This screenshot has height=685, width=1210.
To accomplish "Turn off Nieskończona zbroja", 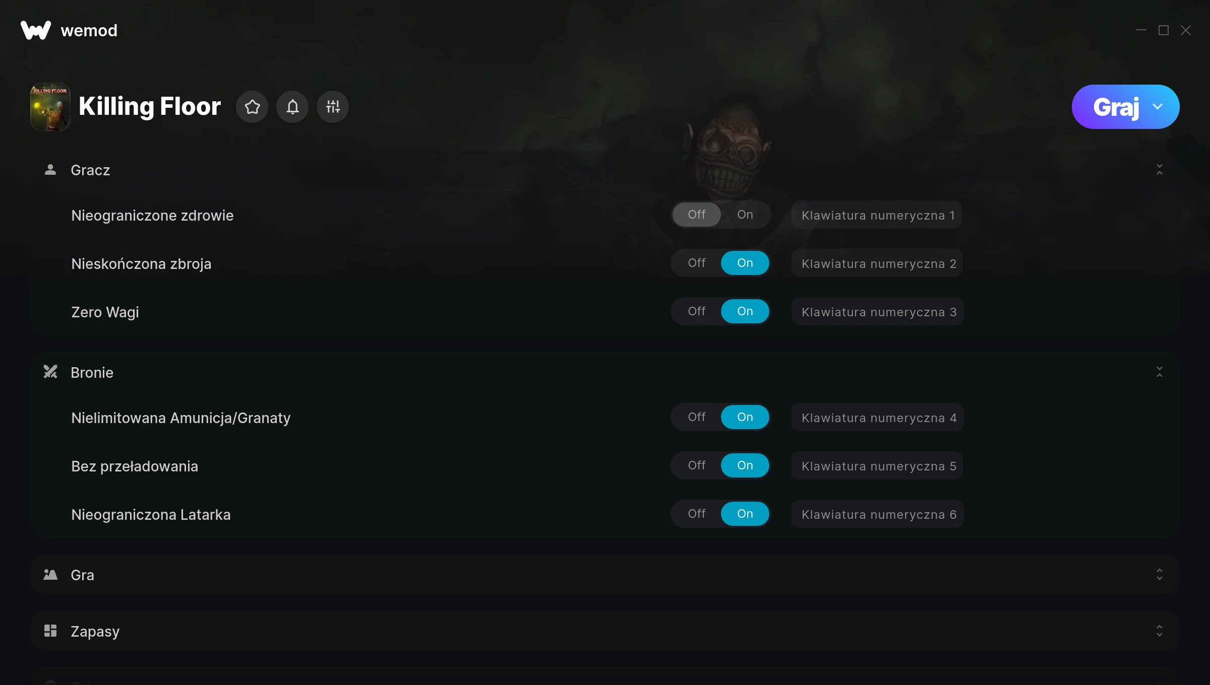I will coord(697,263).
